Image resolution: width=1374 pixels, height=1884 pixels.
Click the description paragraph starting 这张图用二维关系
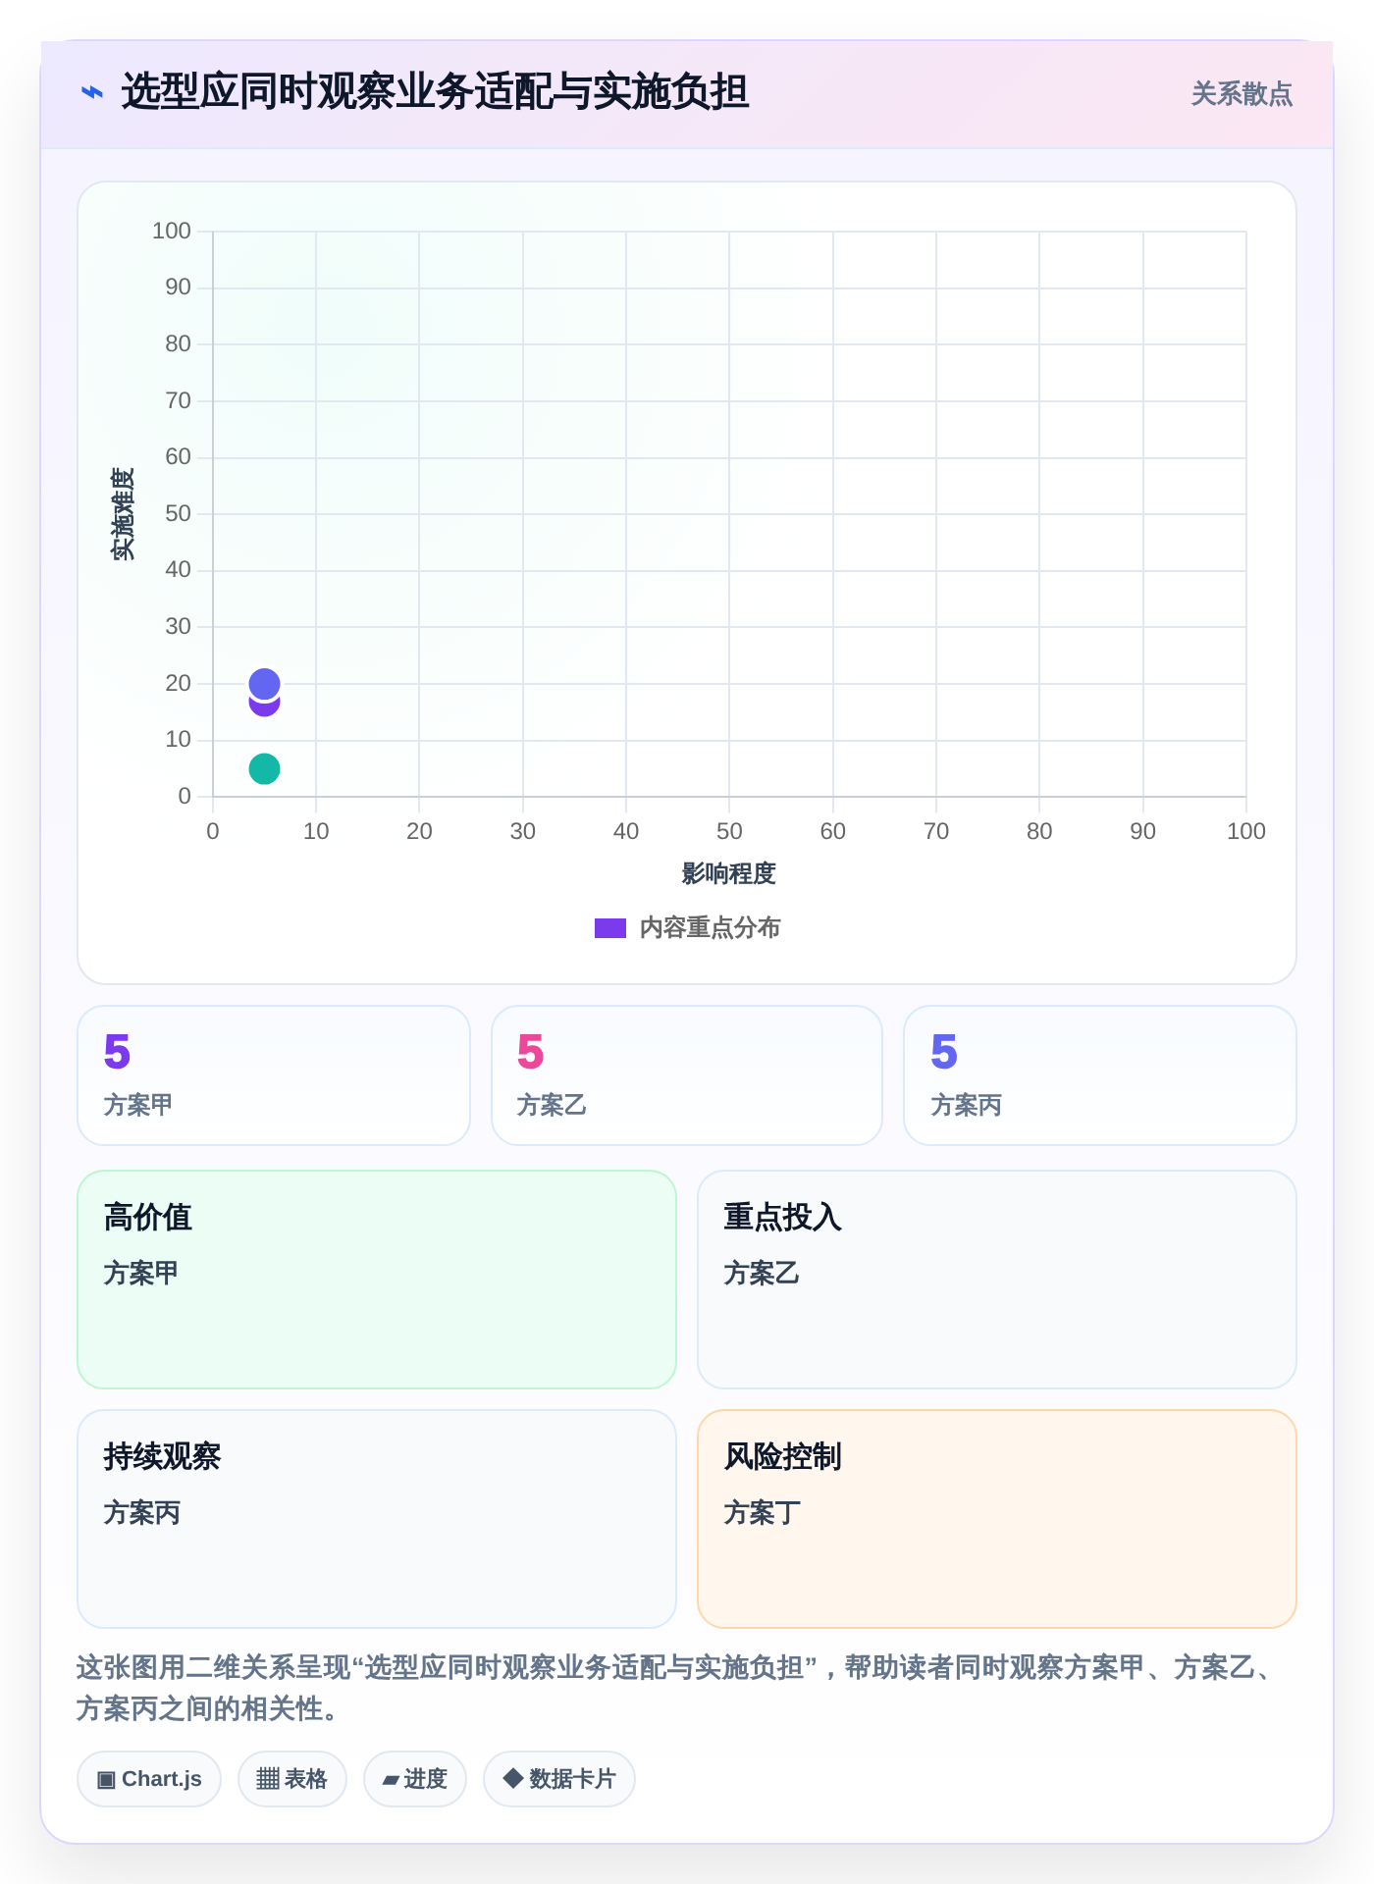tap(677, 1688)
